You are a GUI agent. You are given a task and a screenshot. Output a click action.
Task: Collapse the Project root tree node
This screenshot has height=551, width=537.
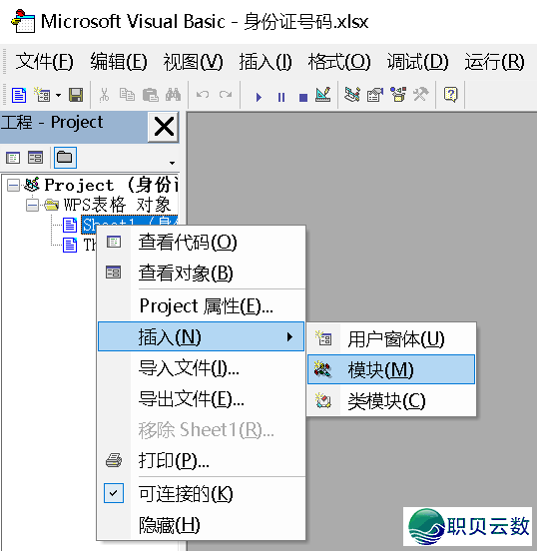[x=13, y=186]
